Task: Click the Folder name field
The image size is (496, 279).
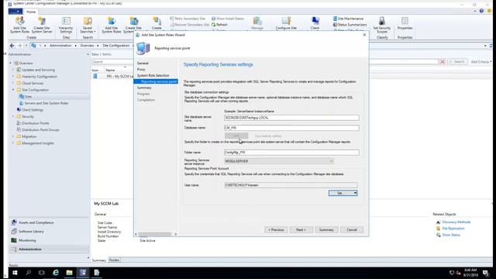Action: (291, 153)
